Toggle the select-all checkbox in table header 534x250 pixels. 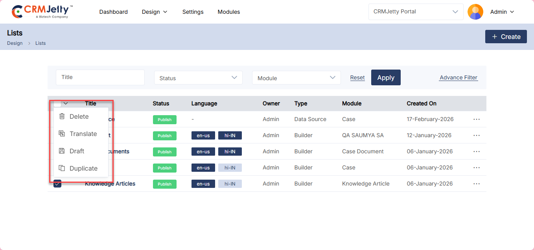tap(57, 104)
